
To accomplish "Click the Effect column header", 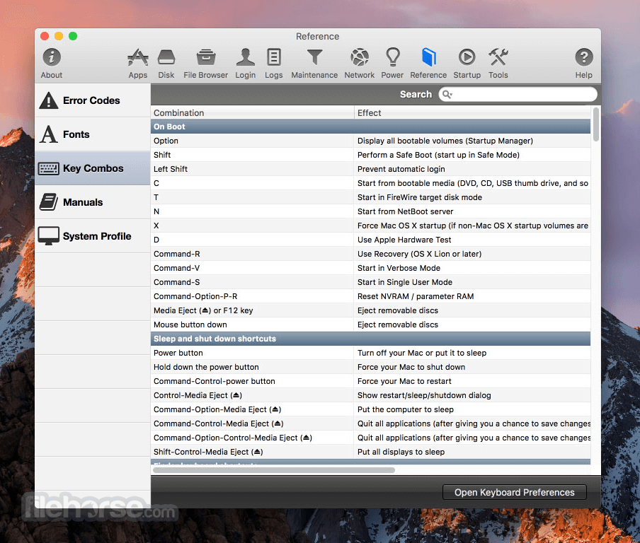I will click(472, 113).
